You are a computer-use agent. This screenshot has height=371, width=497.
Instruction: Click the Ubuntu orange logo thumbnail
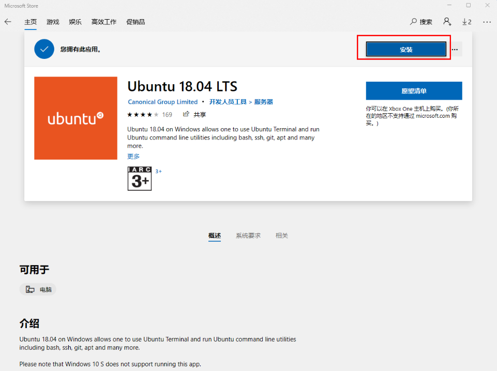tap(76, 118)
